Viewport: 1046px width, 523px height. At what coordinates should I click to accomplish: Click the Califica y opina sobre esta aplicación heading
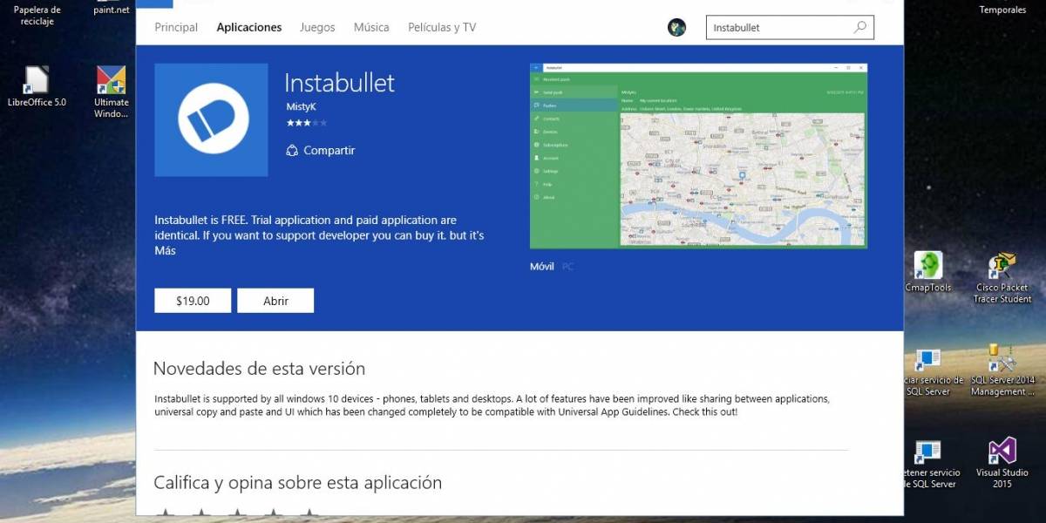click(x=297, y=482)
